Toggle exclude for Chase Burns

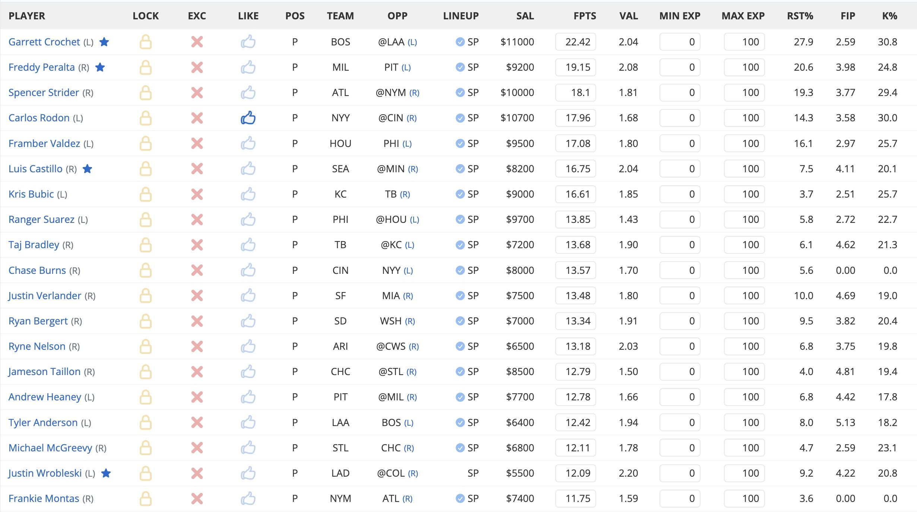197,271
